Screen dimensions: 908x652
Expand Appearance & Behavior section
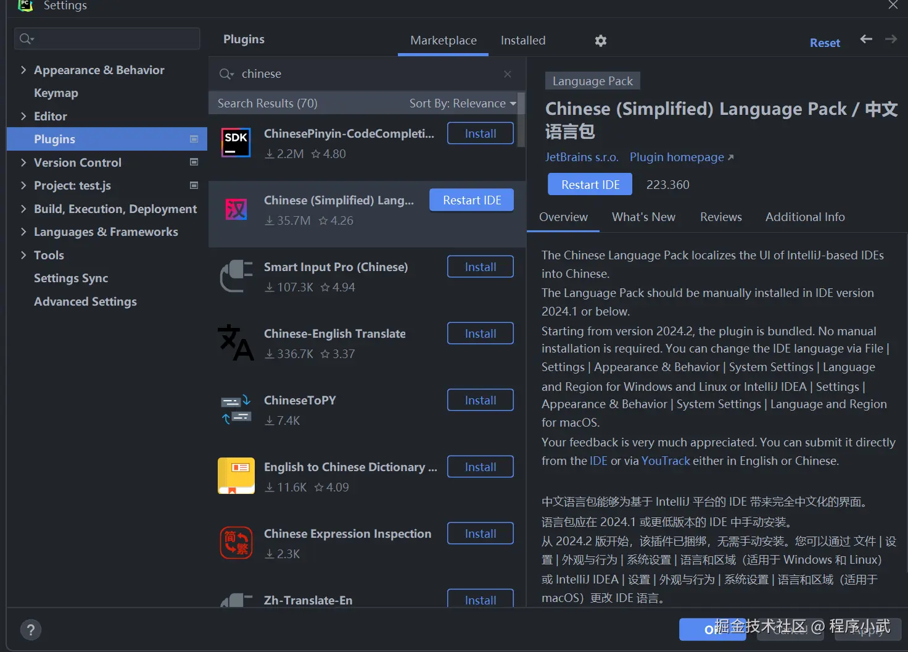pyautogui.click(x=23, y=70)
